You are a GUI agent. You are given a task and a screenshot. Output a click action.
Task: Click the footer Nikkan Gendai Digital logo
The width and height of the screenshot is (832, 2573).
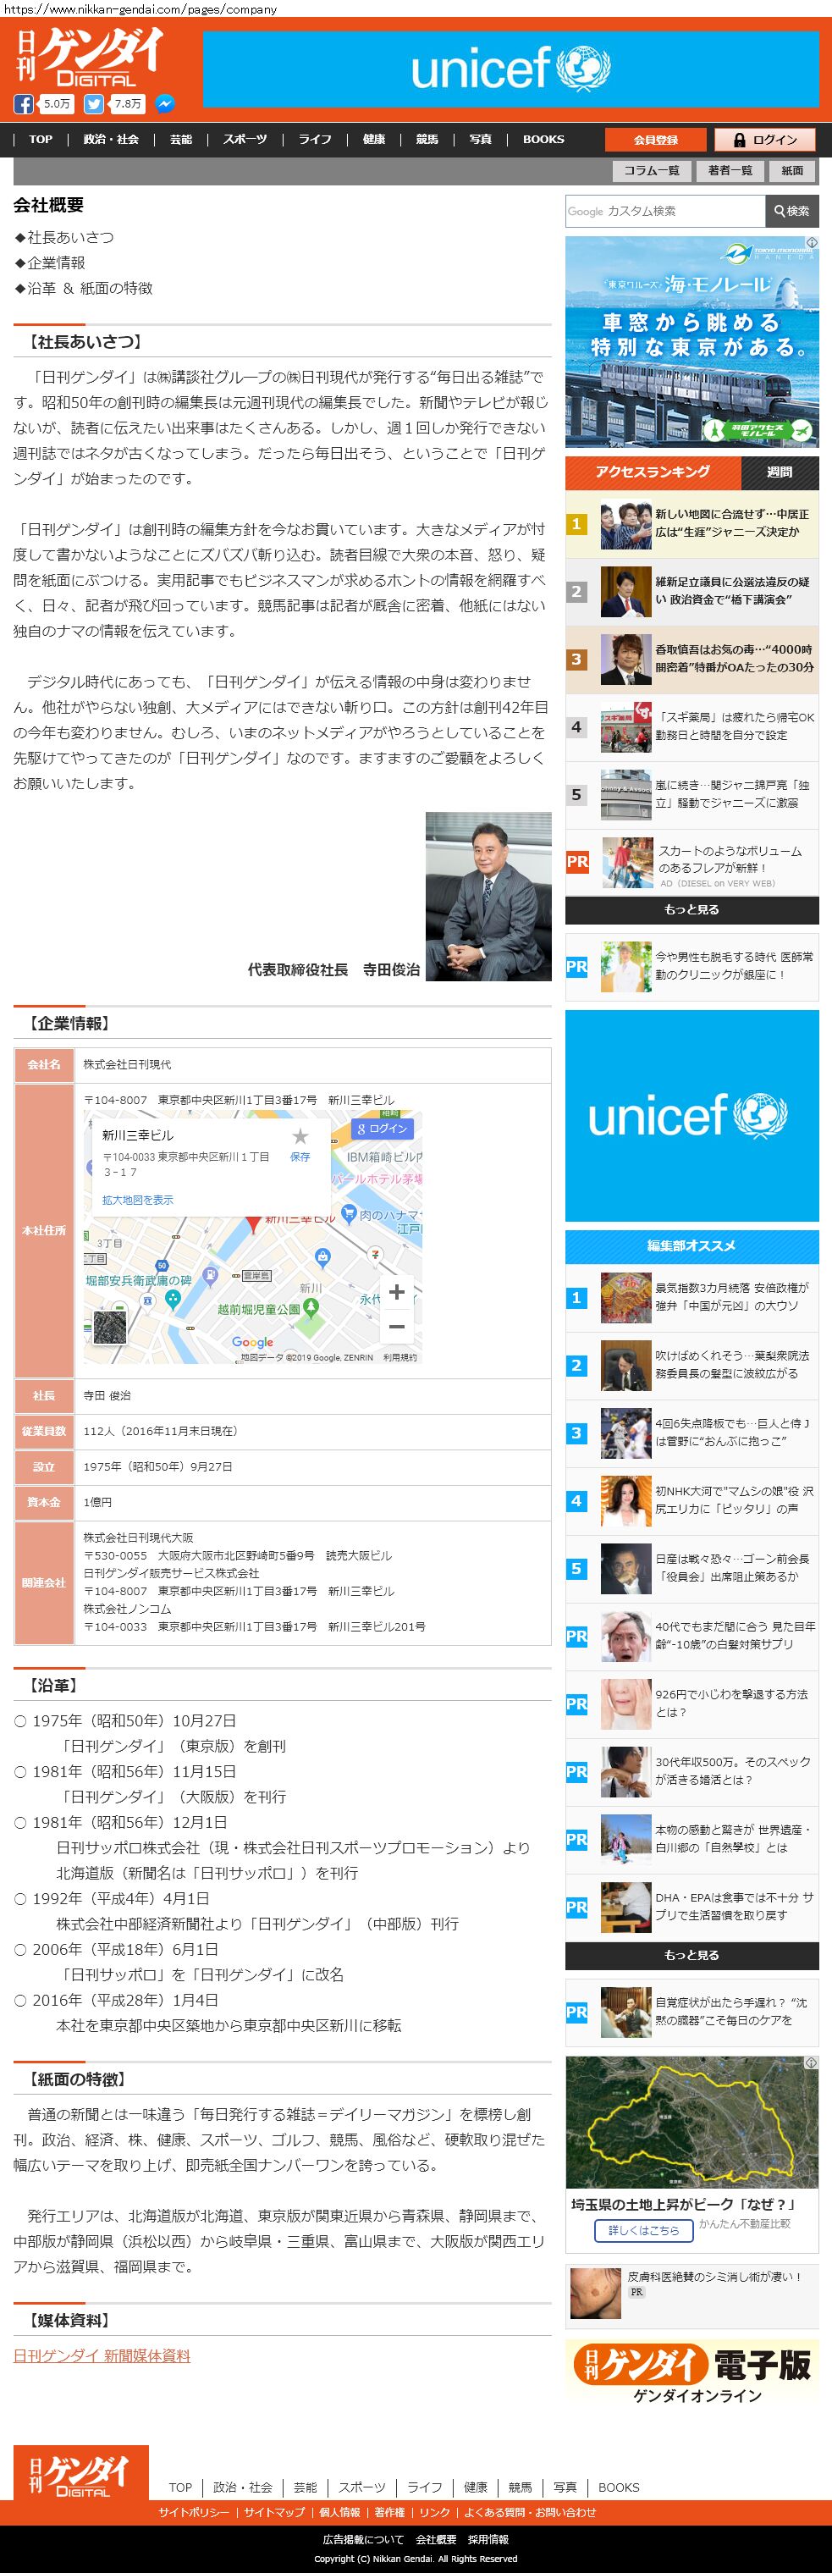point(81,2473)
